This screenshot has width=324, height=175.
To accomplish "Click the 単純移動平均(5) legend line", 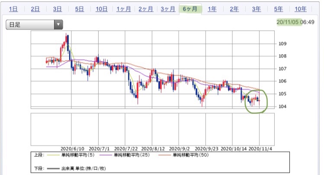I will [54, 155].
